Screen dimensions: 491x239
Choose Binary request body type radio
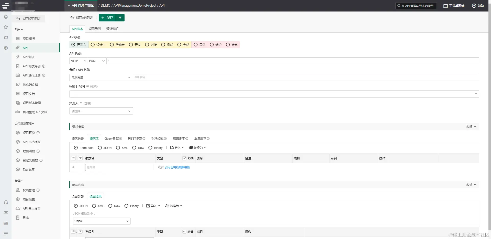pos(150,148)
